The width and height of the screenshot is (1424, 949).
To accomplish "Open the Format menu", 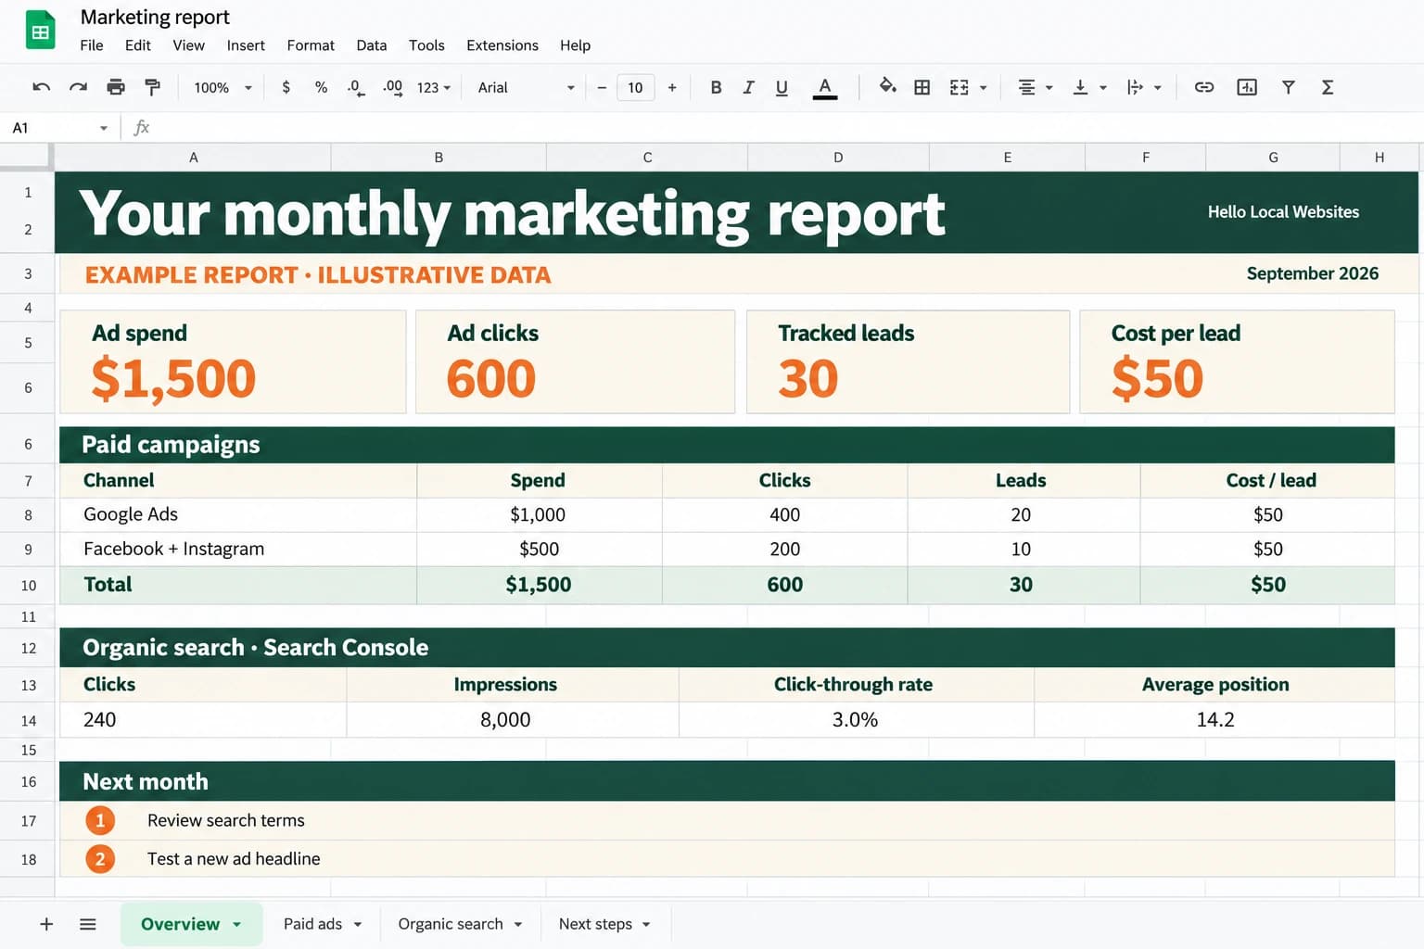I will pos(311,45).
